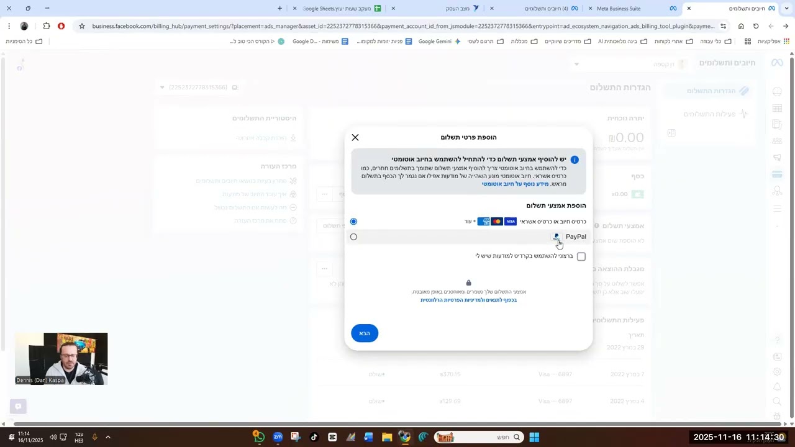Click the blue הבא (Next) button
This screenshot has height=447, width=795.
[365, 333]
